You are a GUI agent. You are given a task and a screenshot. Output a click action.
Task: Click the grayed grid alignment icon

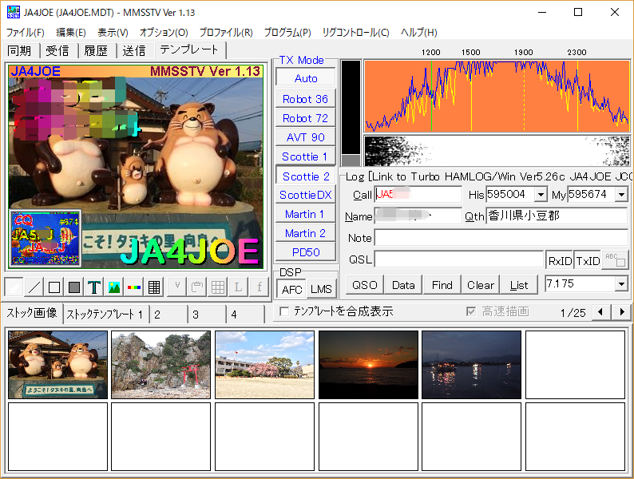click(x=218, y=287)
